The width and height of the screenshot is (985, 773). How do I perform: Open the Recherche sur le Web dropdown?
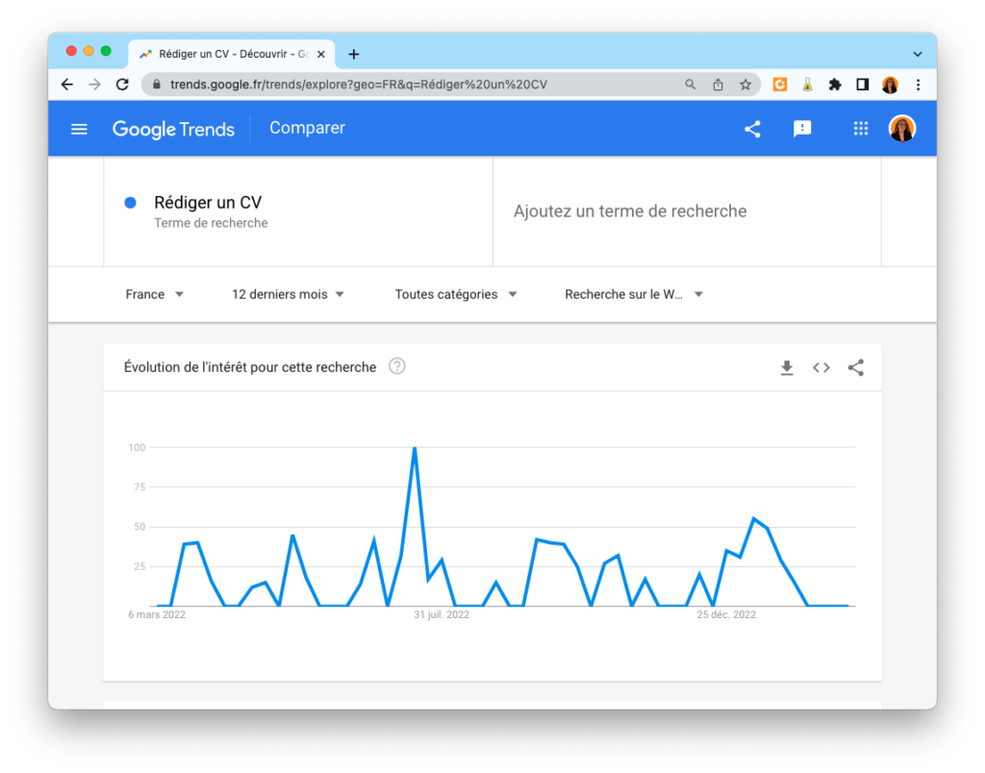pyautogui.click(x=634, y=294)
